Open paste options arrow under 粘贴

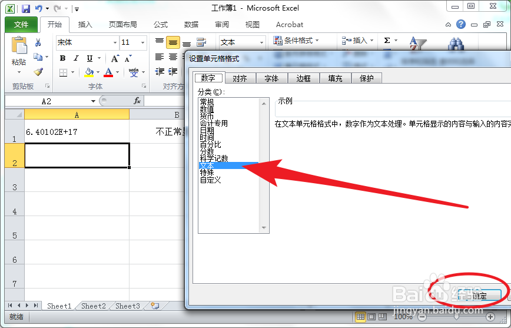point(19,72)
